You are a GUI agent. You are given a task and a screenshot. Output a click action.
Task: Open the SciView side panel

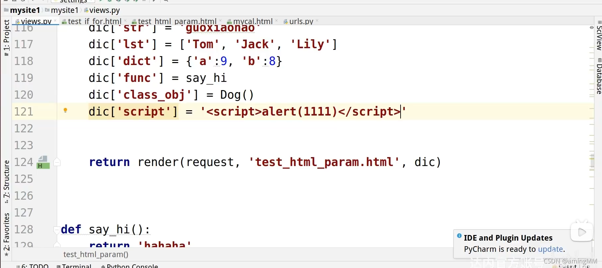tap(599, 35)
